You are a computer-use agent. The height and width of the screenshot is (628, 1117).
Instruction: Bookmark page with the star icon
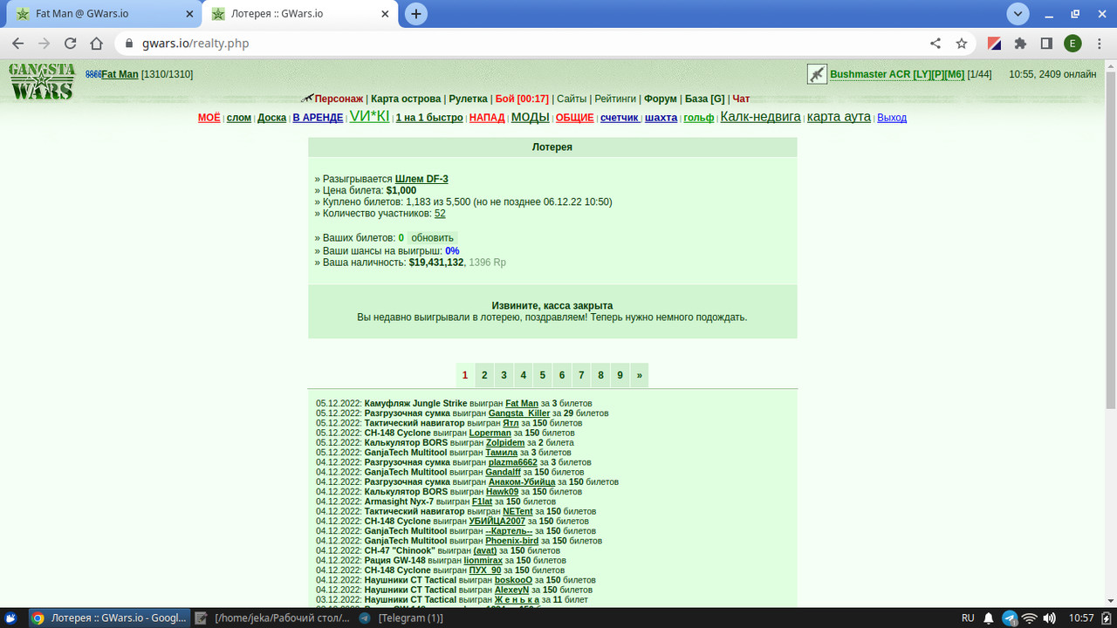[x=962, y=44]
